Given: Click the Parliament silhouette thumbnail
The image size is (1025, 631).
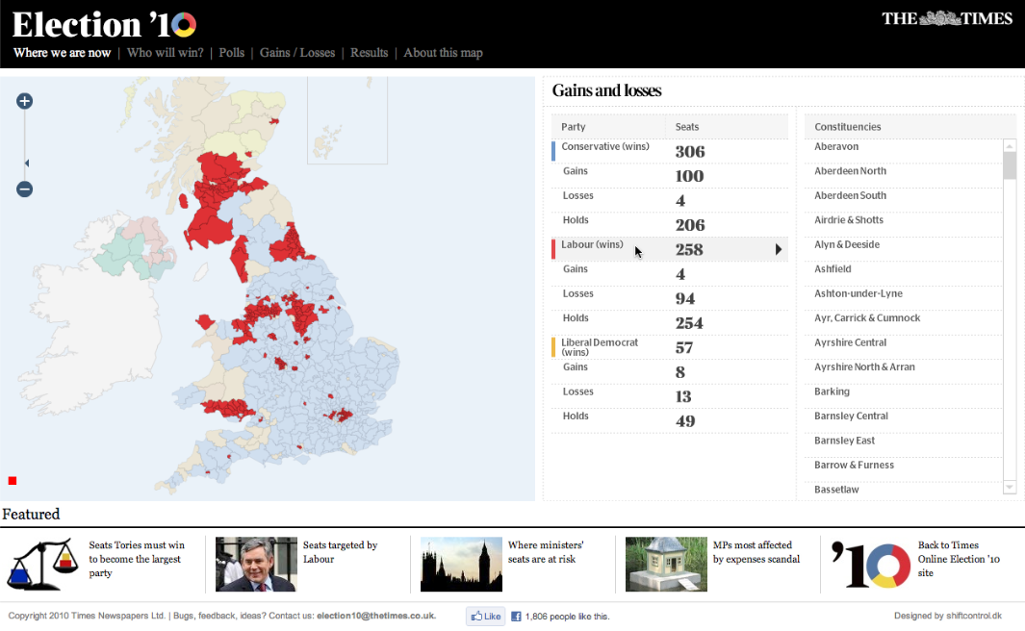Looking at the screenshot, I should point(462,565).
